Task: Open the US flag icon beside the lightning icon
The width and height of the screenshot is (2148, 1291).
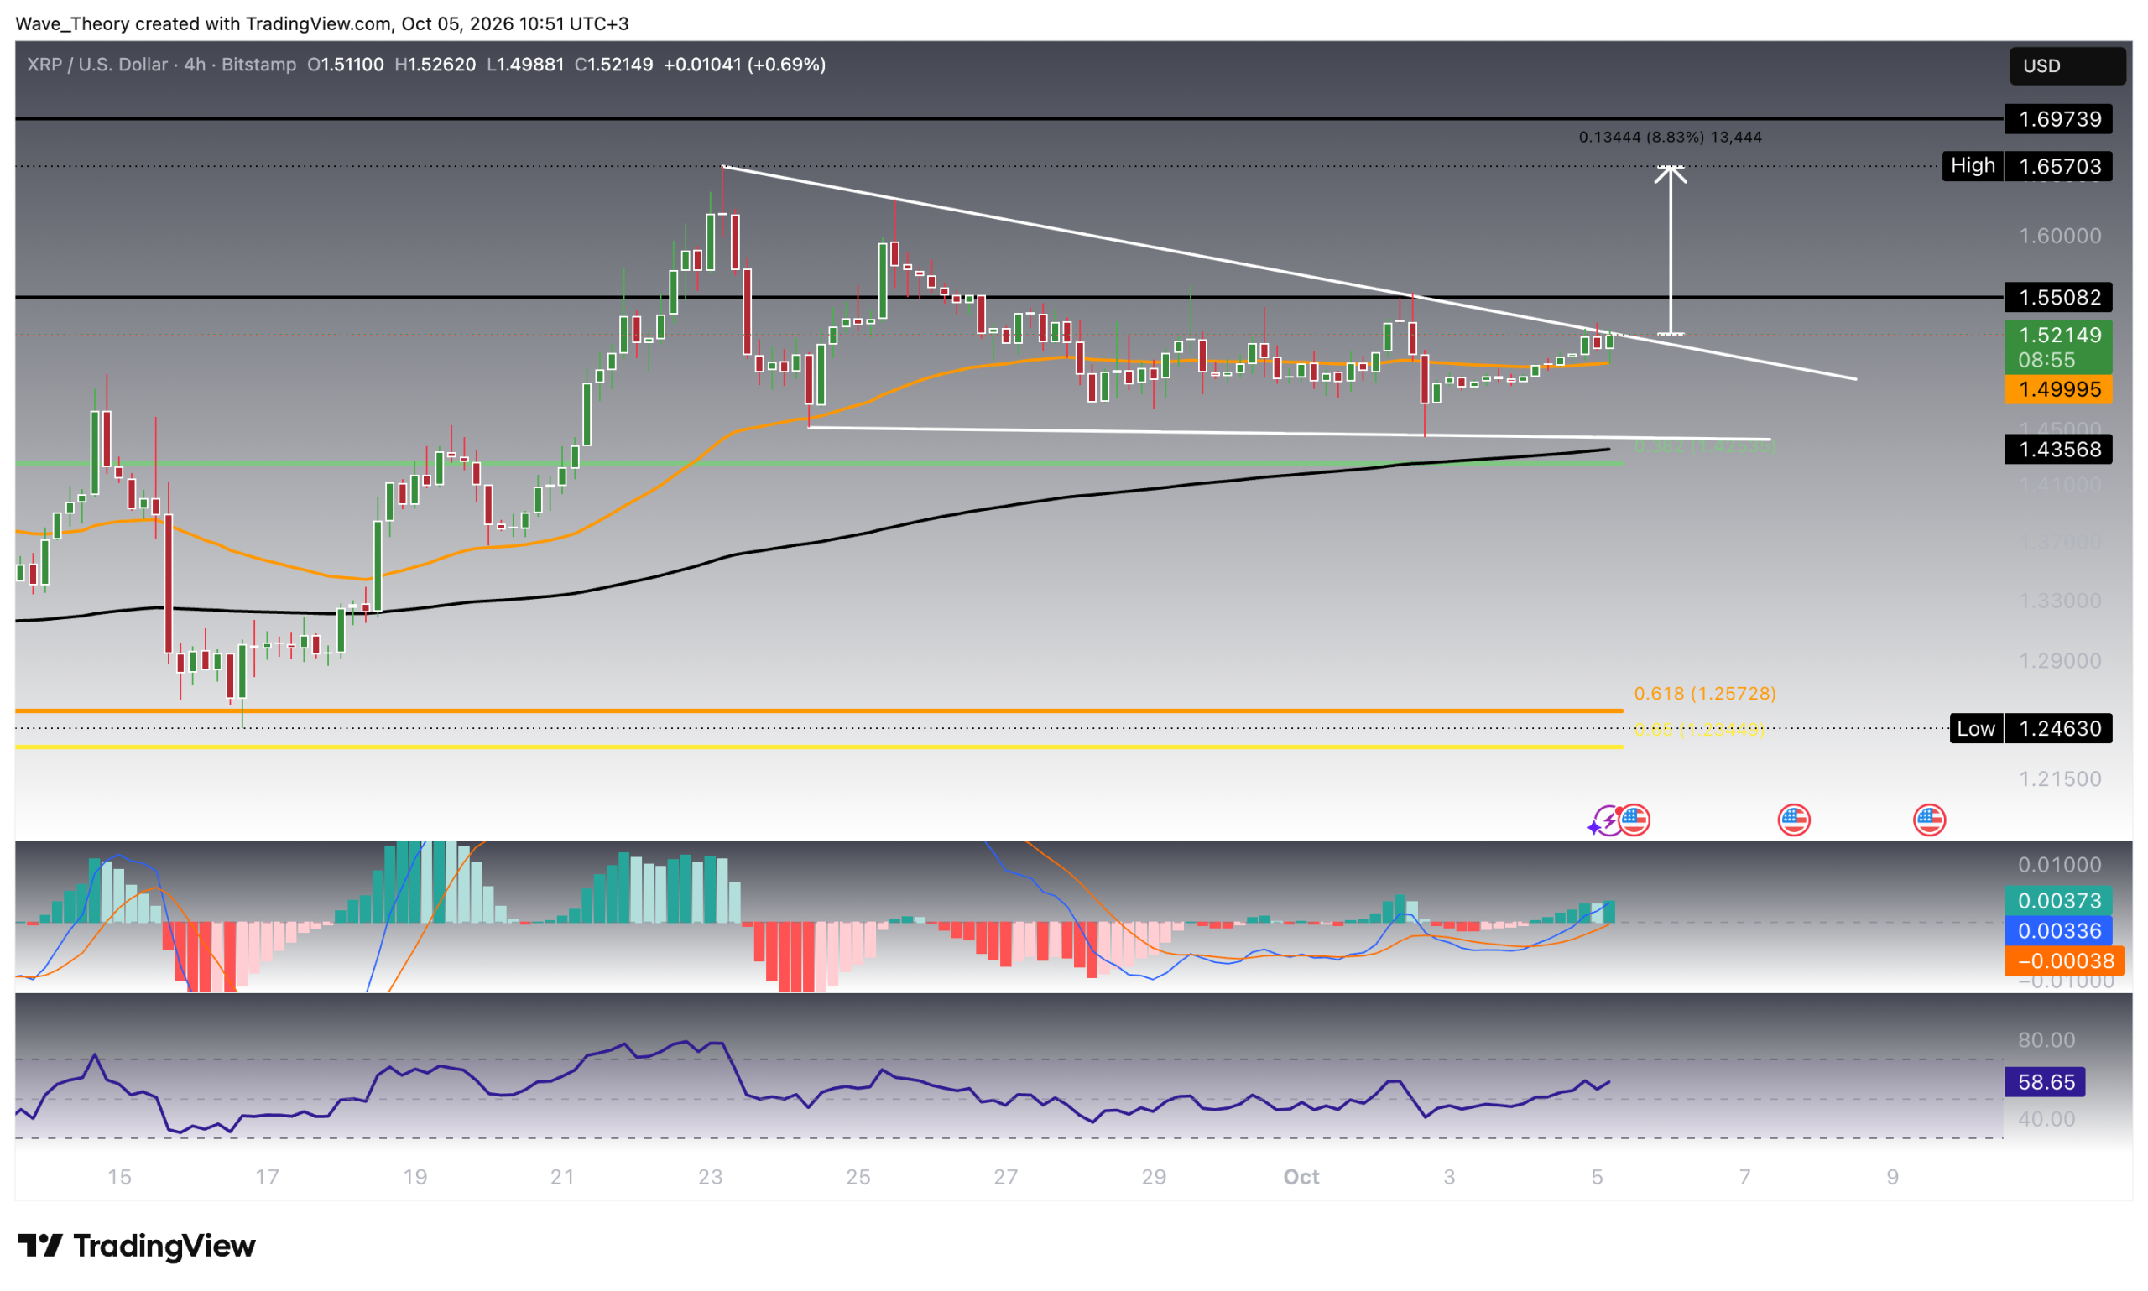Action: [x=1633, y=820]
